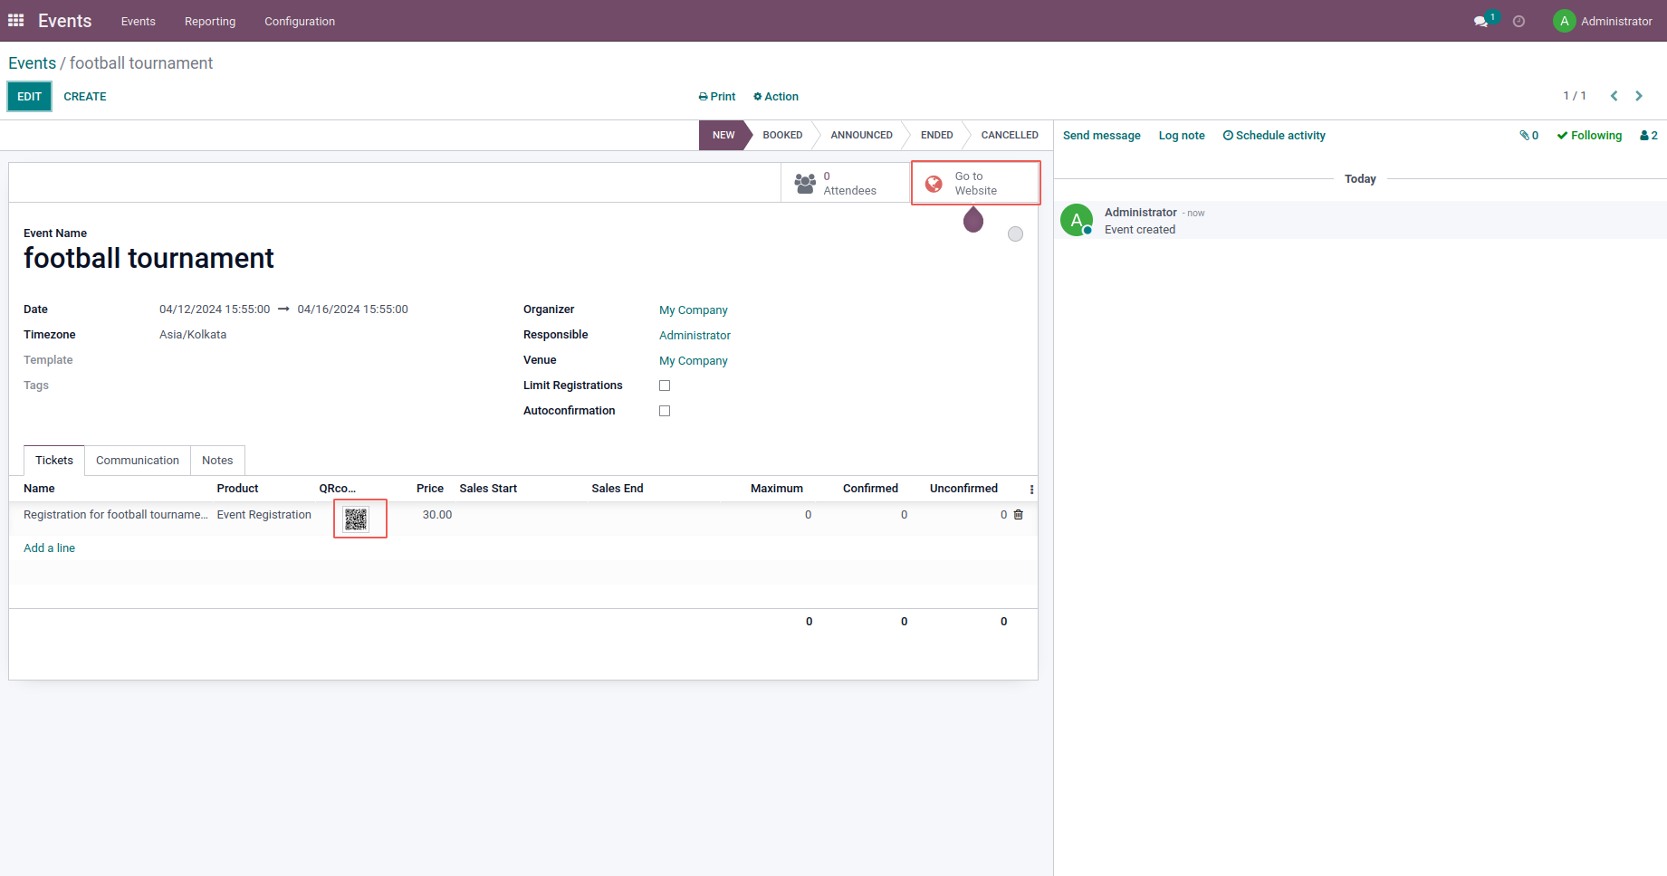Toggle the Limit Registrations checkbox

[665, 386]
